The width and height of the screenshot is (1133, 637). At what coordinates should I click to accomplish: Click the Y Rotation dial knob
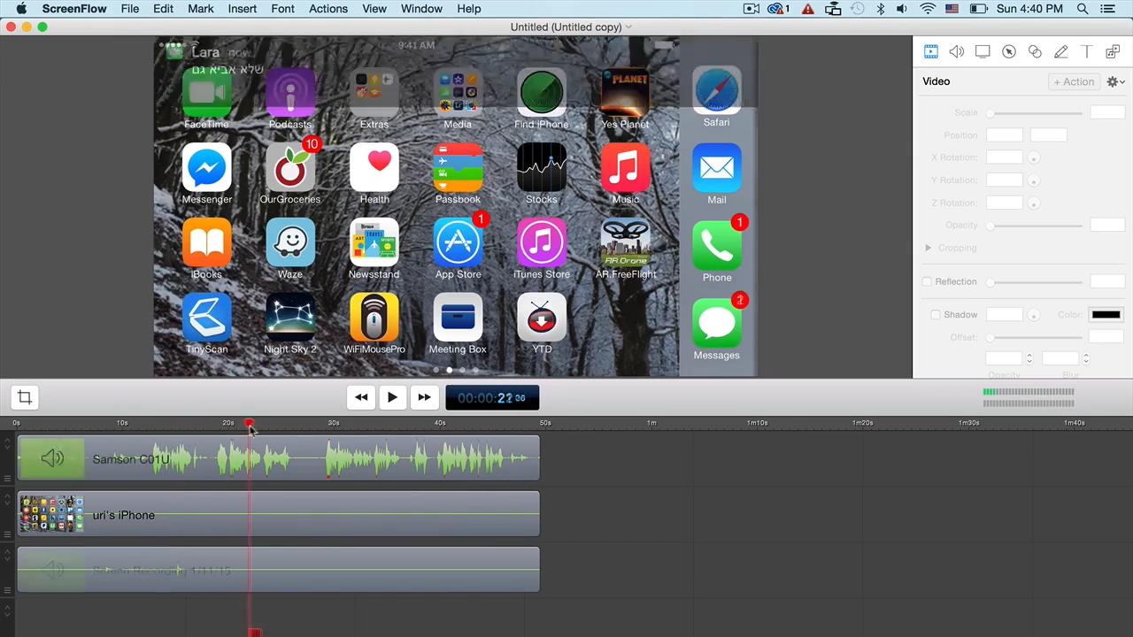point(1033,180)
